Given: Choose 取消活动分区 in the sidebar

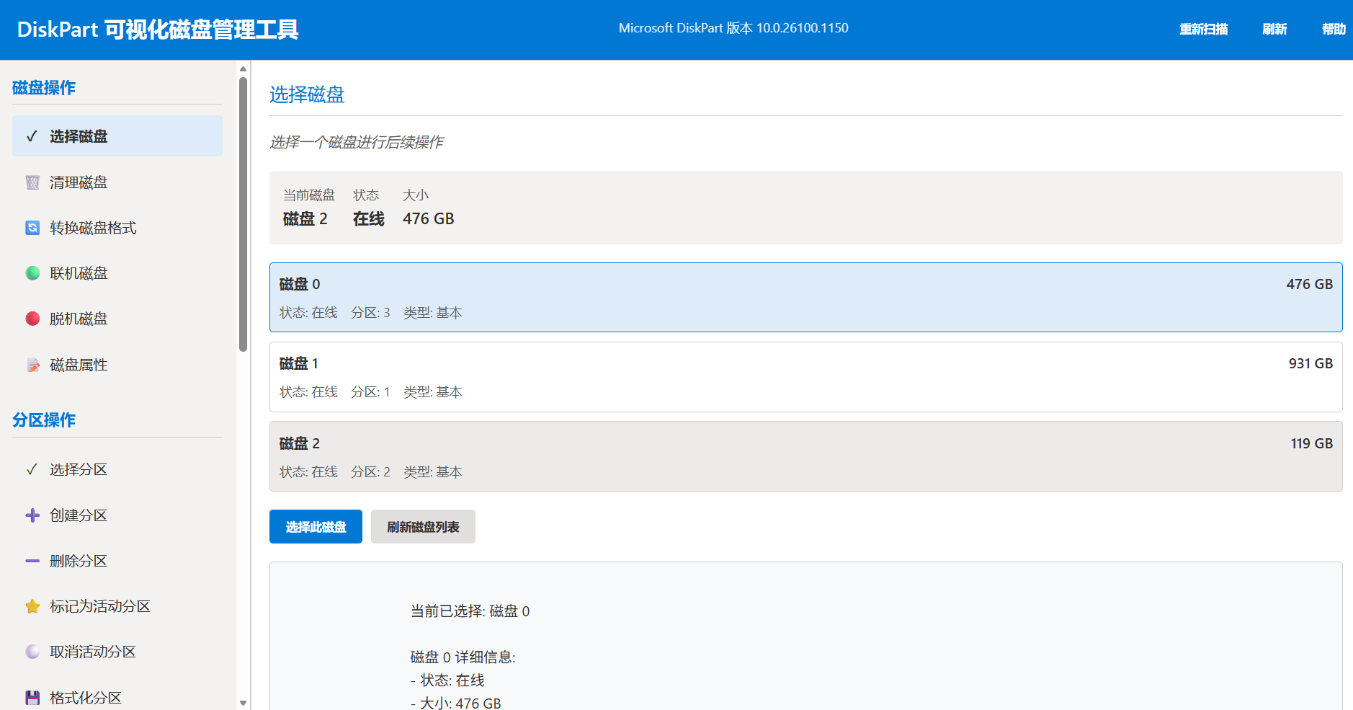Looking at the screenshot, I should tap(117, 652).
